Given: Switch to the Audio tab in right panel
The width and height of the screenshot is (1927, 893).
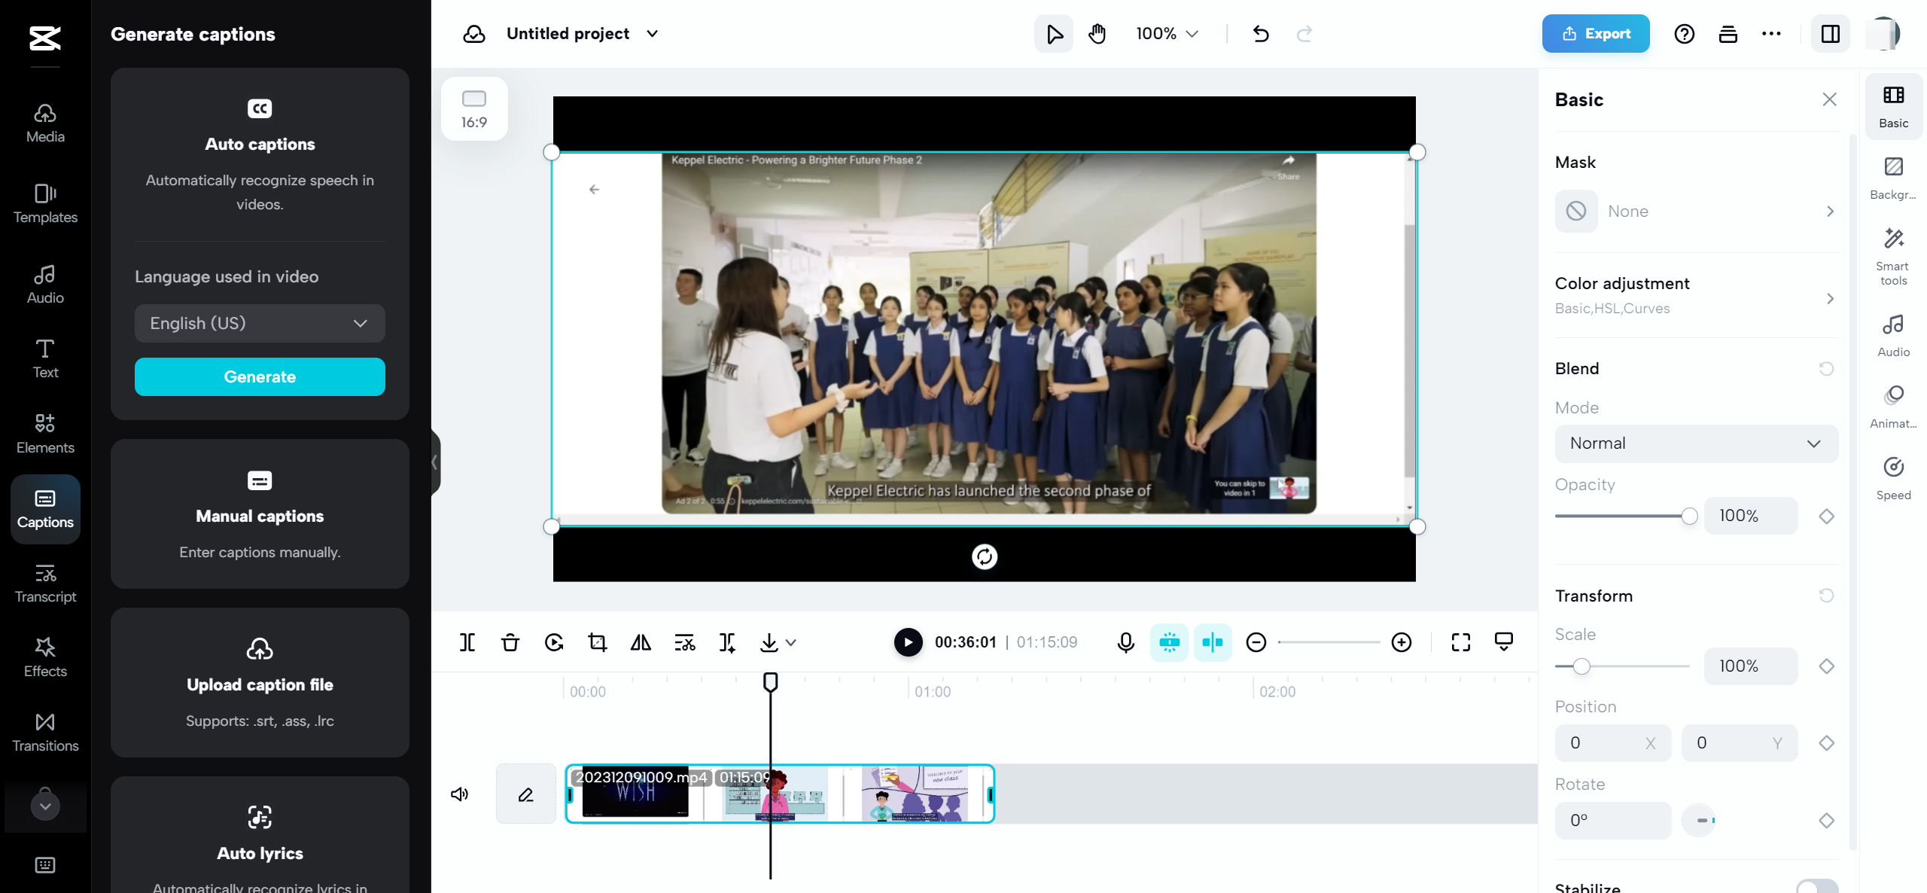Looking at the screenshot, I should [x=1894, y=334].
